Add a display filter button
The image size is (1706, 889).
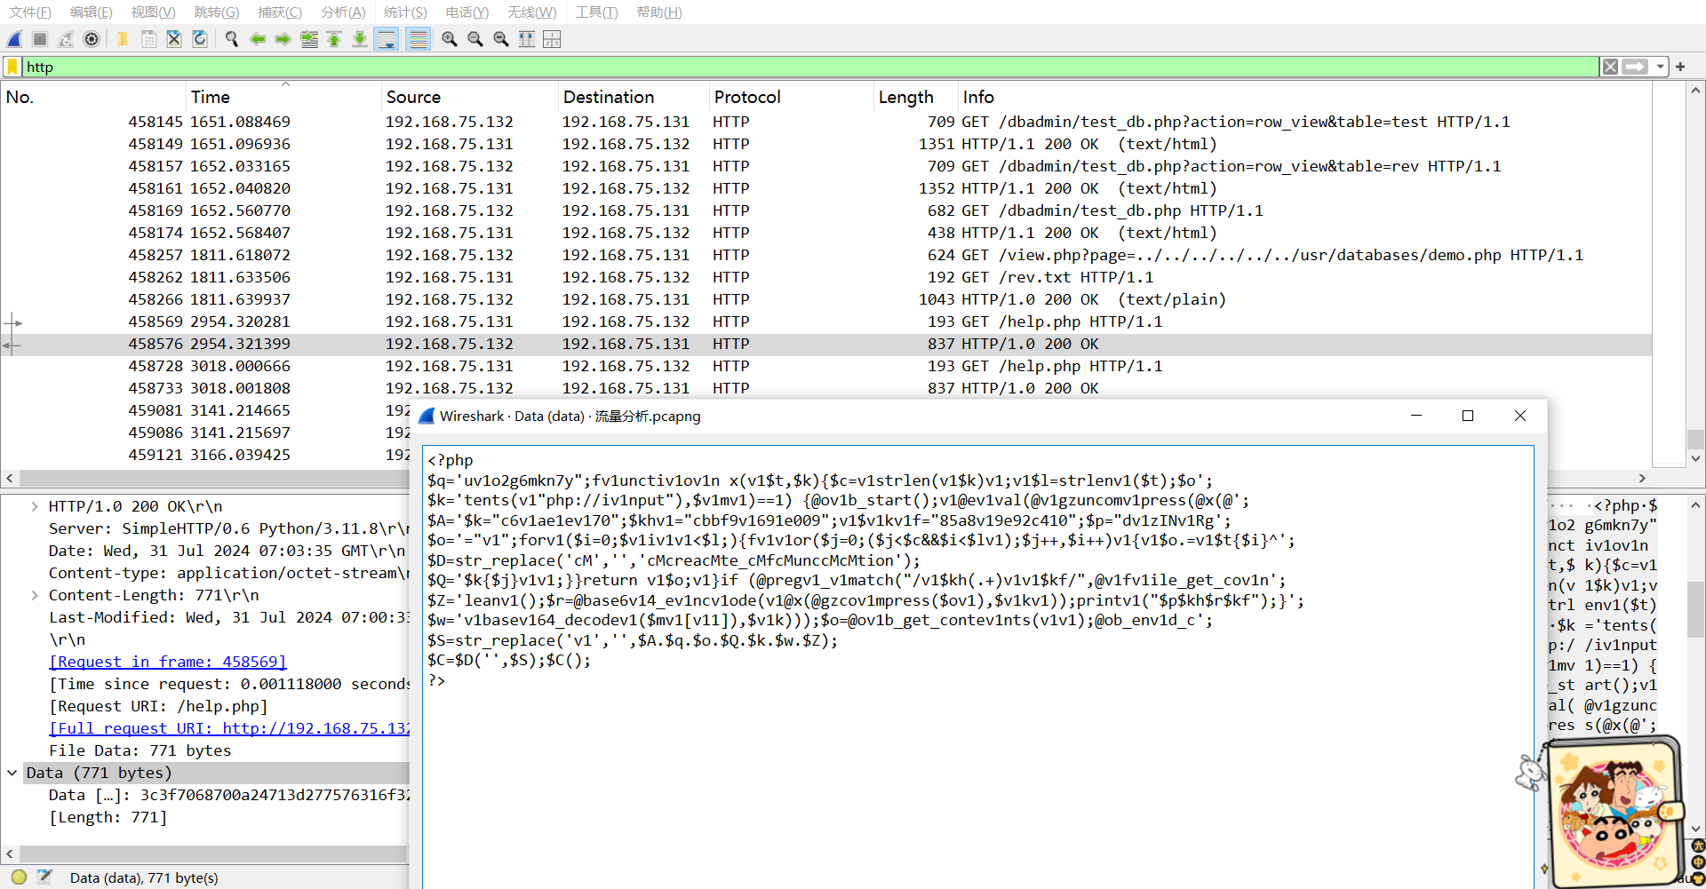pos(1680,67)
